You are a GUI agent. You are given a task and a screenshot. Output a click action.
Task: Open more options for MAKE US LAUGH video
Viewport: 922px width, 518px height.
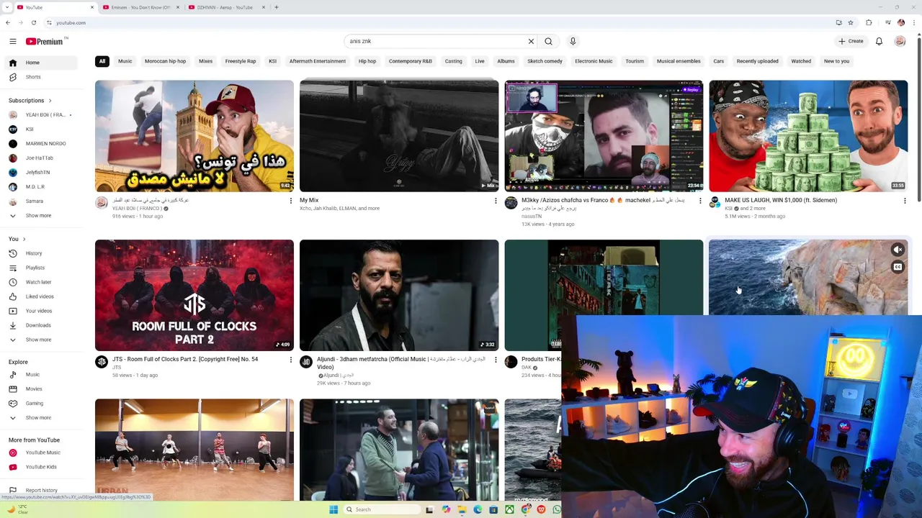coord(905,201)
